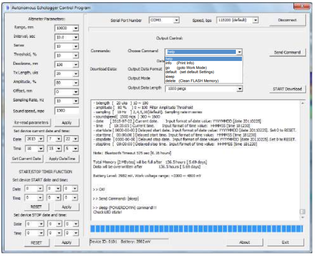Expand the Sampling Rate, Hz dropdown

click(75, 101)
